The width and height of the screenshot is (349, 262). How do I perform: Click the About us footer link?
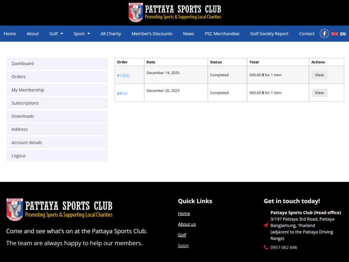click(187, 224)
